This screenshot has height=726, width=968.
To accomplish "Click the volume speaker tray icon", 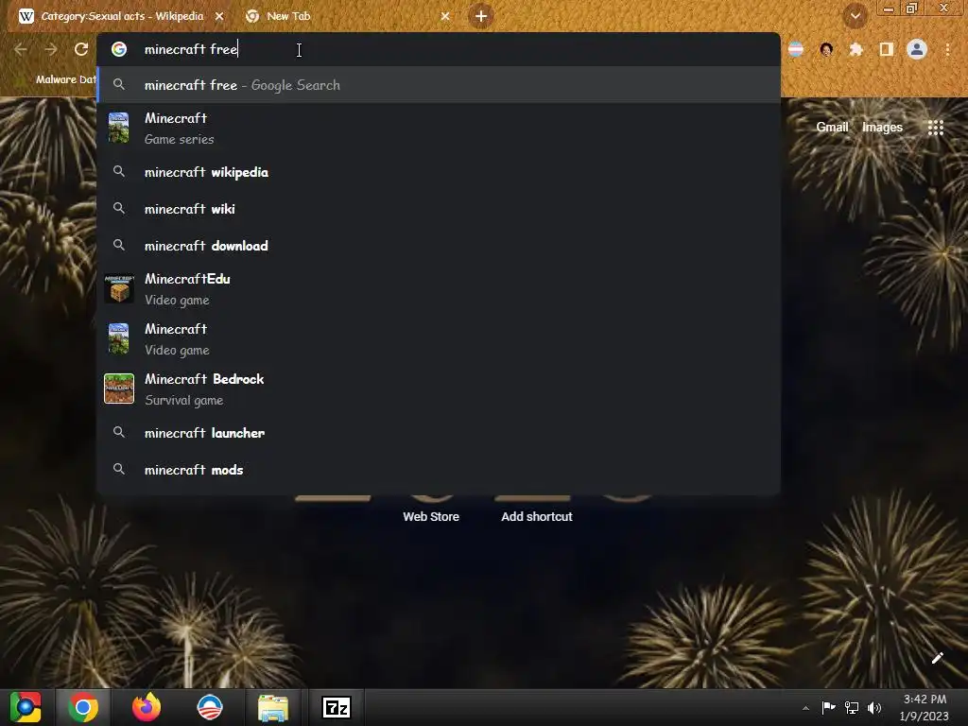I will tap(874, 707).
